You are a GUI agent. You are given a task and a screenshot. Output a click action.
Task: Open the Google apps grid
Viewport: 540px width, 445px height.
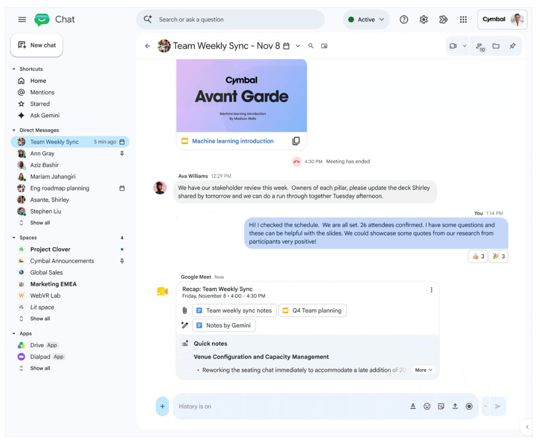463,20
